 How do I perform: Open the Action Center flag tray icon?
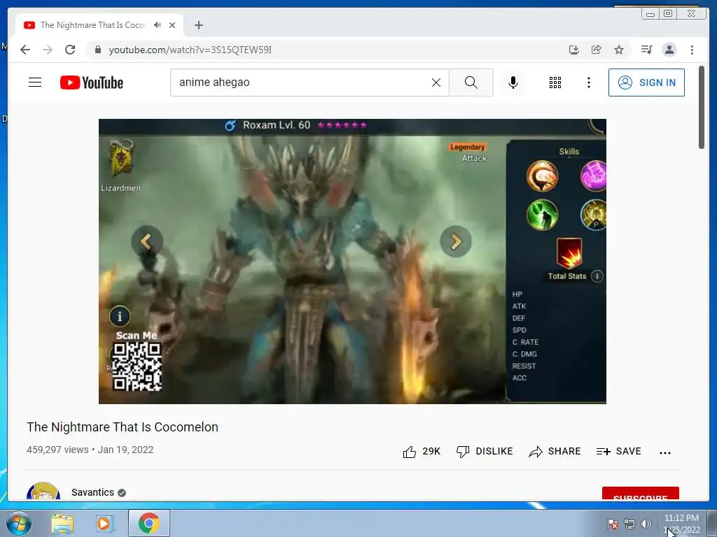pos(612,524)
